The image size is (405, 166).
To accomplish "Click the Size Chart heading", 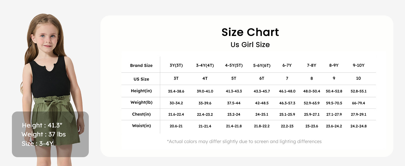I will [250, 32].
